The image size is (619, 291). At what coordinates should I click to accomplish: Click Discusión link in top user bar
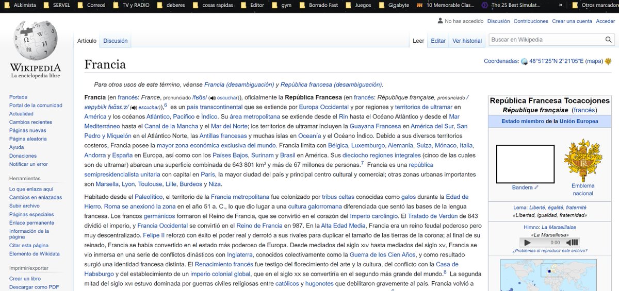(498, 21)
